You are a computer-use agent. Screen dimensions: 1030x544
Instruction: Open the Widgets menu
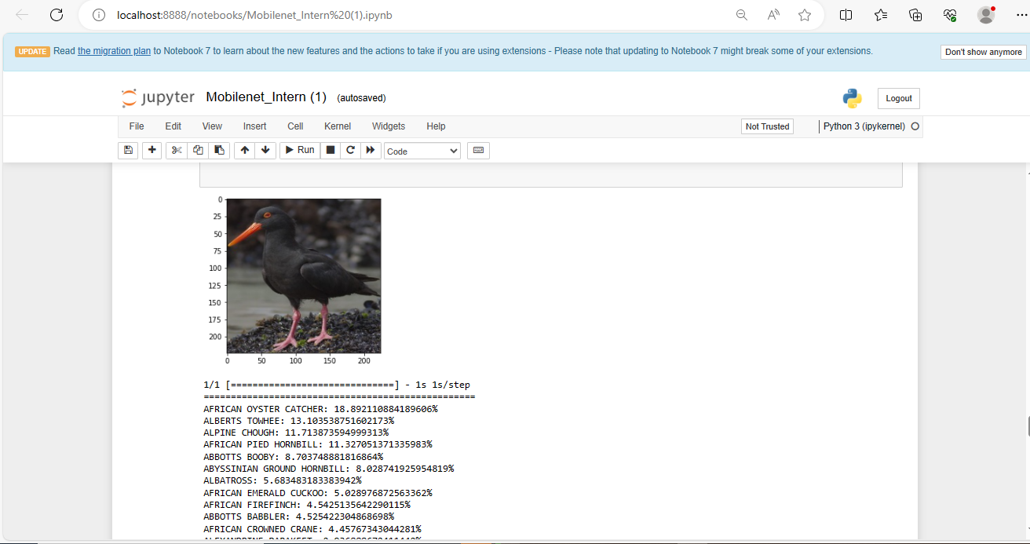click(389, 126)
